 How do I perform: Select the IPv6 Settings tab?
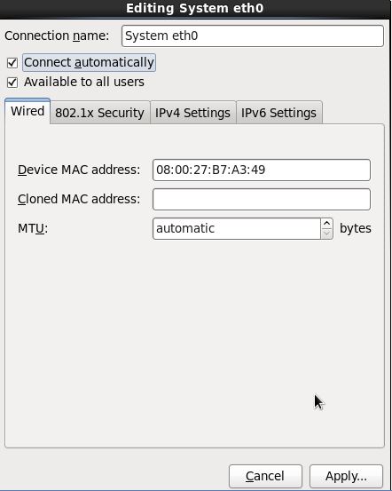tap(278, 113)
